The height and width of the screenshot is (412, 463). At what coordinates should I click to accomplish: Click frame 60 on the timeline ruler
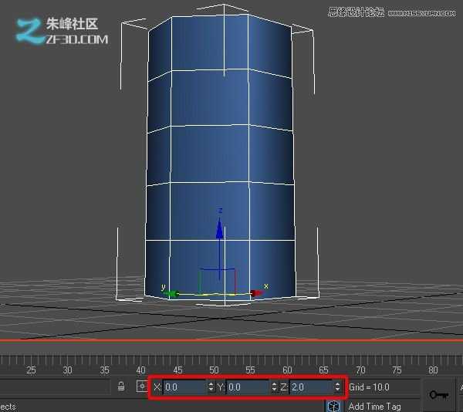click(287, 370)
